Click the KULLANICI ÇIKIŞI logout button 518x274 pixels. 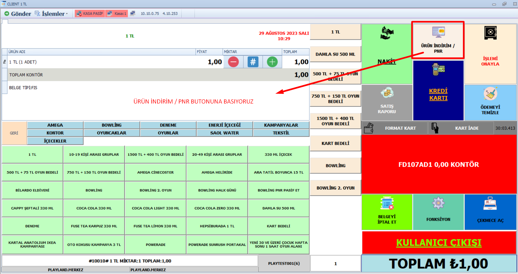point(439,243)
